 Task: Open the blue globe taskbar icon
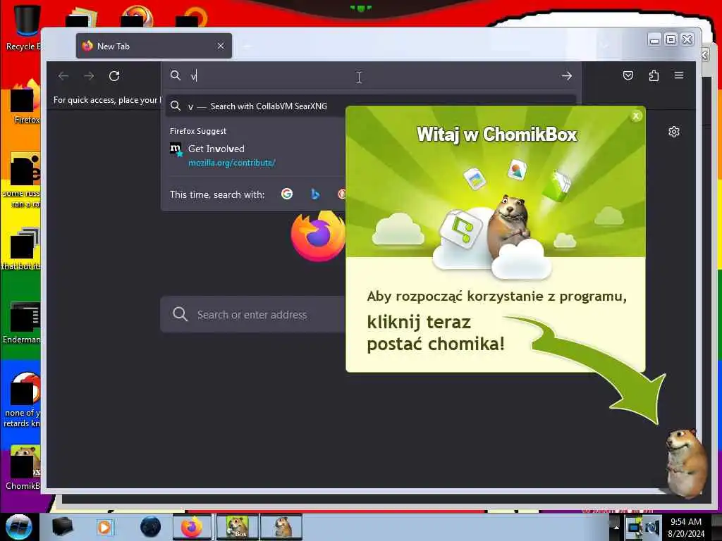150,527
